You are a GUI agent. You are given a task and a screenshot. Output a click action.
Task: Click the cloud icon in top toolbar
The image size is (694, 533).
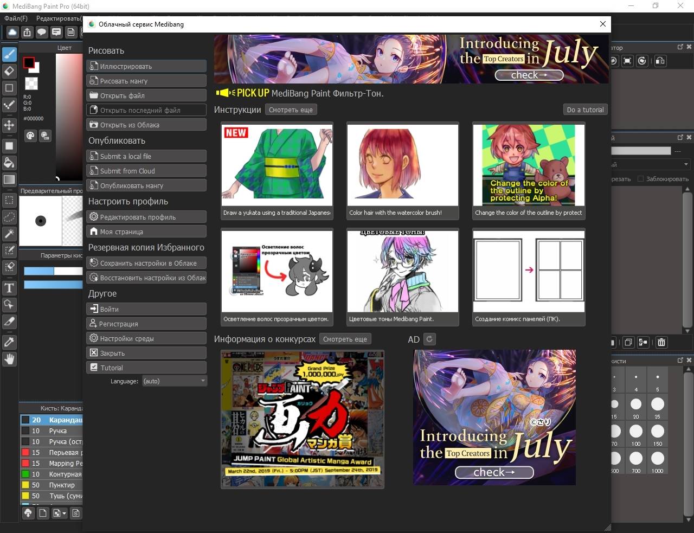12,33
